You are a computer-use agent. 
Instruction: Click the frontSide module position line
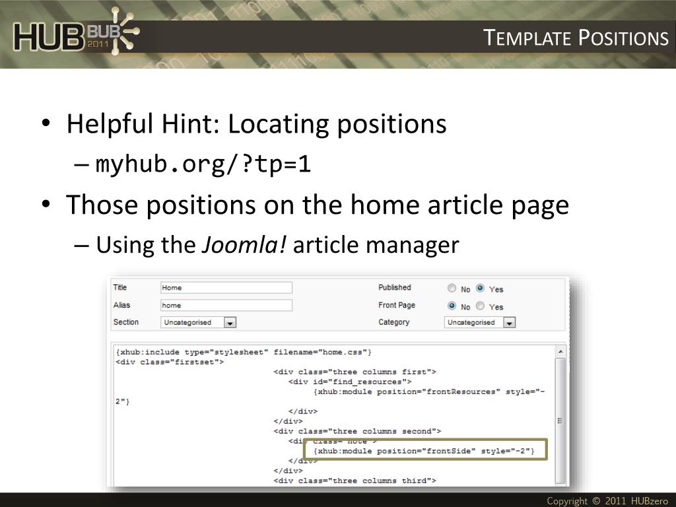(424, 451)
